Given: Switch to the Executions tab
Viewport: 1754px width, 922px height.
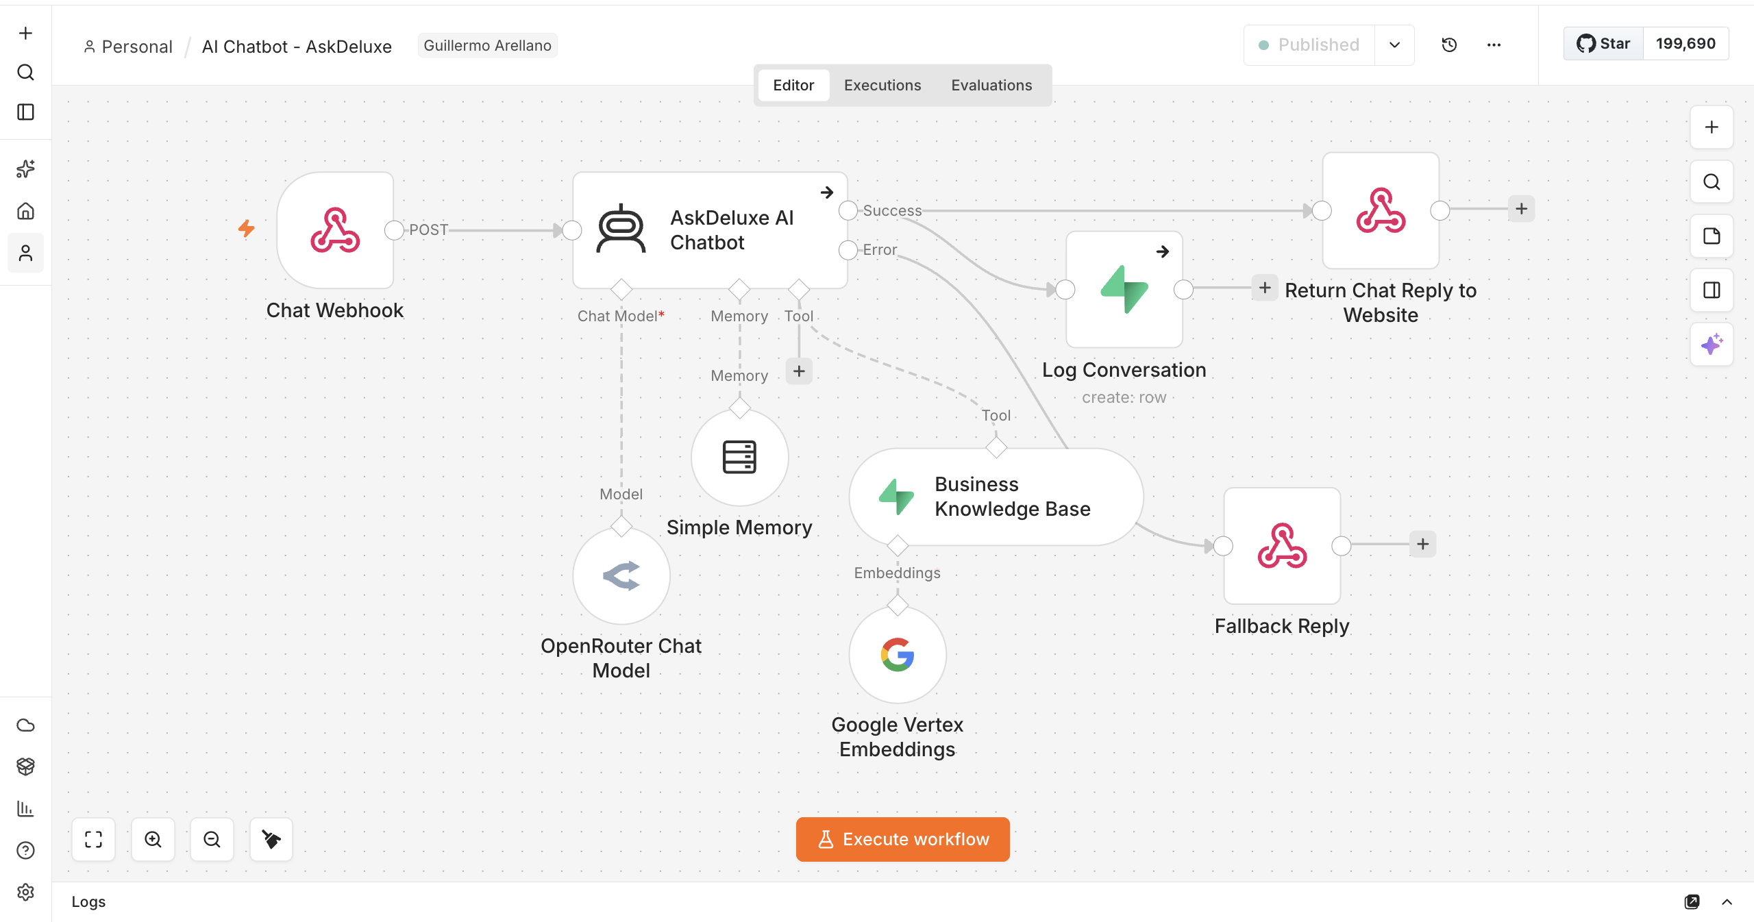Looking at the screenshot, I should coord(882,86).
